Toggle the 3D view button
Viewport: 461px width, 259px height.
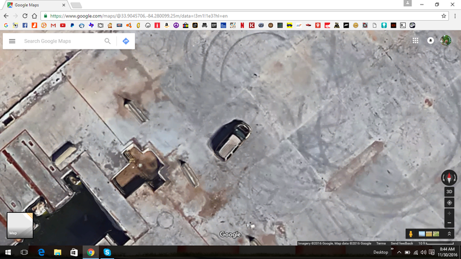449,192
